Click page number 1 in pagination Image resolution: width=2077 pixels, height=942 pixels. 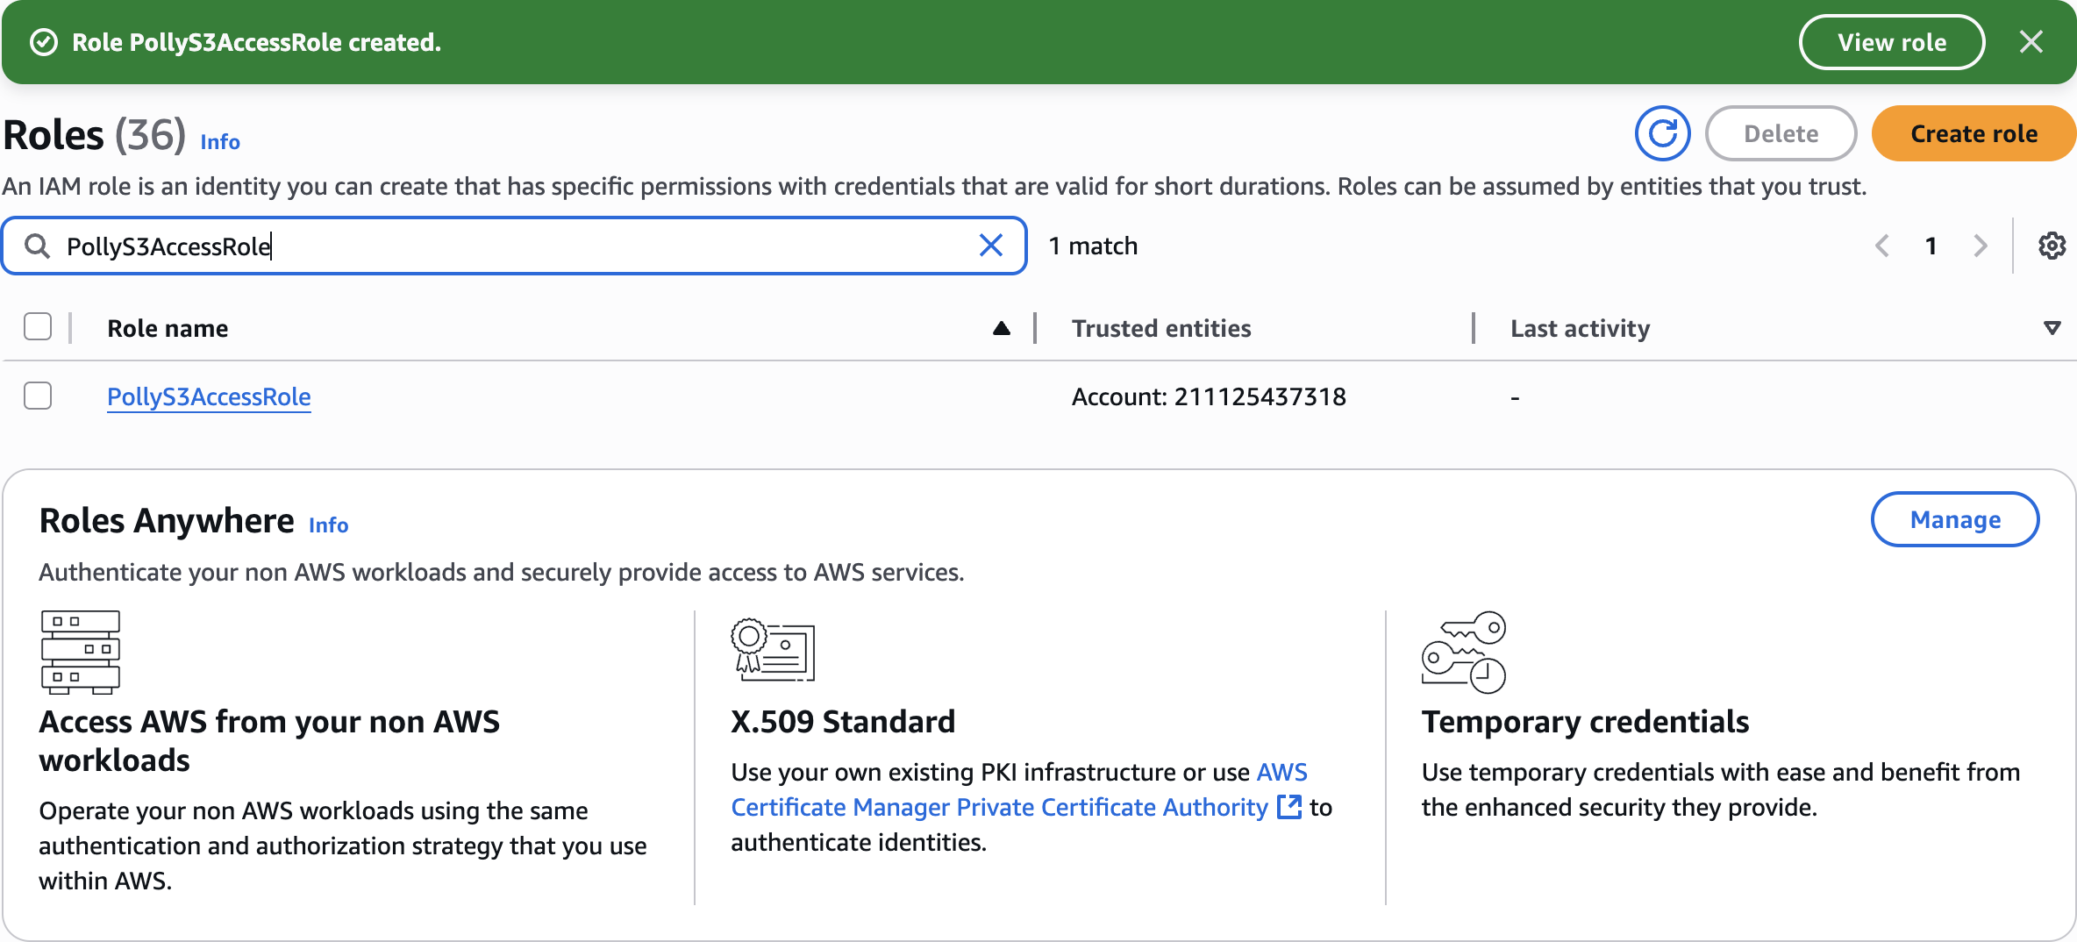click(x=1931, y=246)
